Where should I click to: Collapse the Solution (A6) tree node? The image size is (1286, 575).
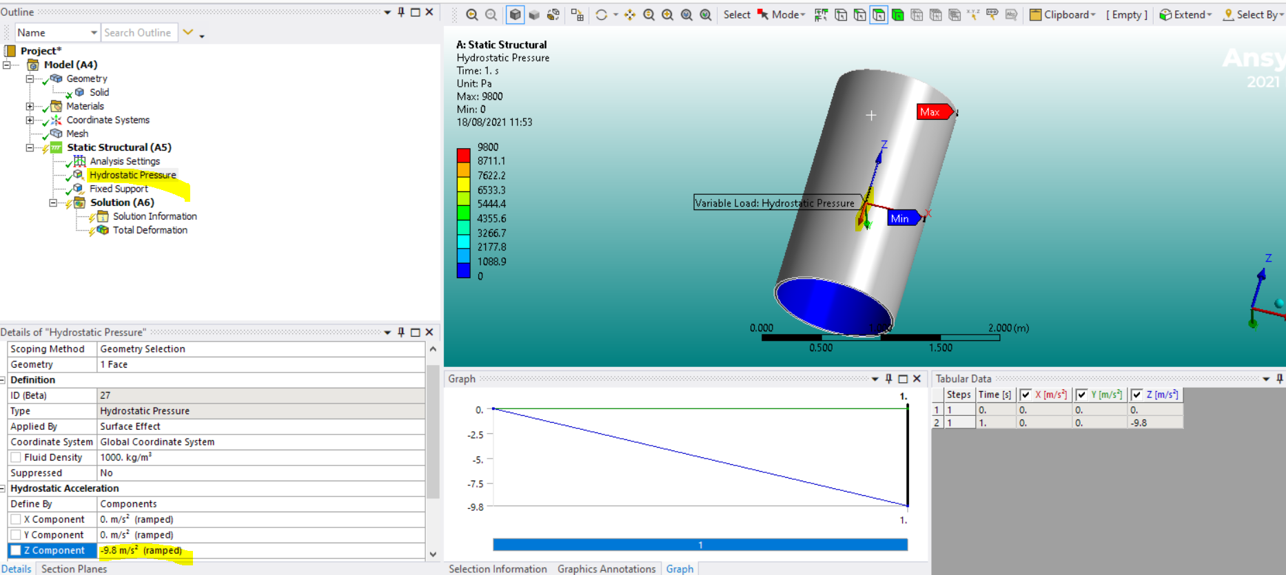click(53, 202)
